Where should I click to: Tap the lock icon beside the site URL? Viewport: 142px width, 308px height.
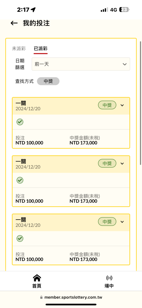click(x=41, y=298)
